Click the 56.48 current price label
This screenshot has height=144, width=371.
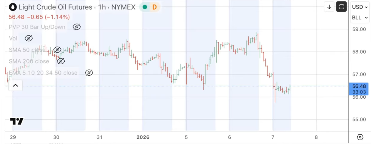coord(359,86)
